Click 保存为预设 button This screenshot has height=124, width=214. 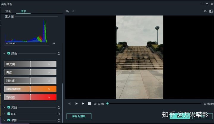pyautogui.click(x=79, y=116)
